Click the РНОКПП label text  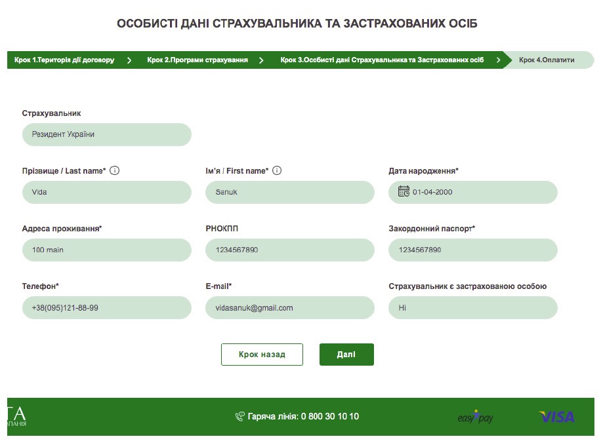tap(222, 229)
